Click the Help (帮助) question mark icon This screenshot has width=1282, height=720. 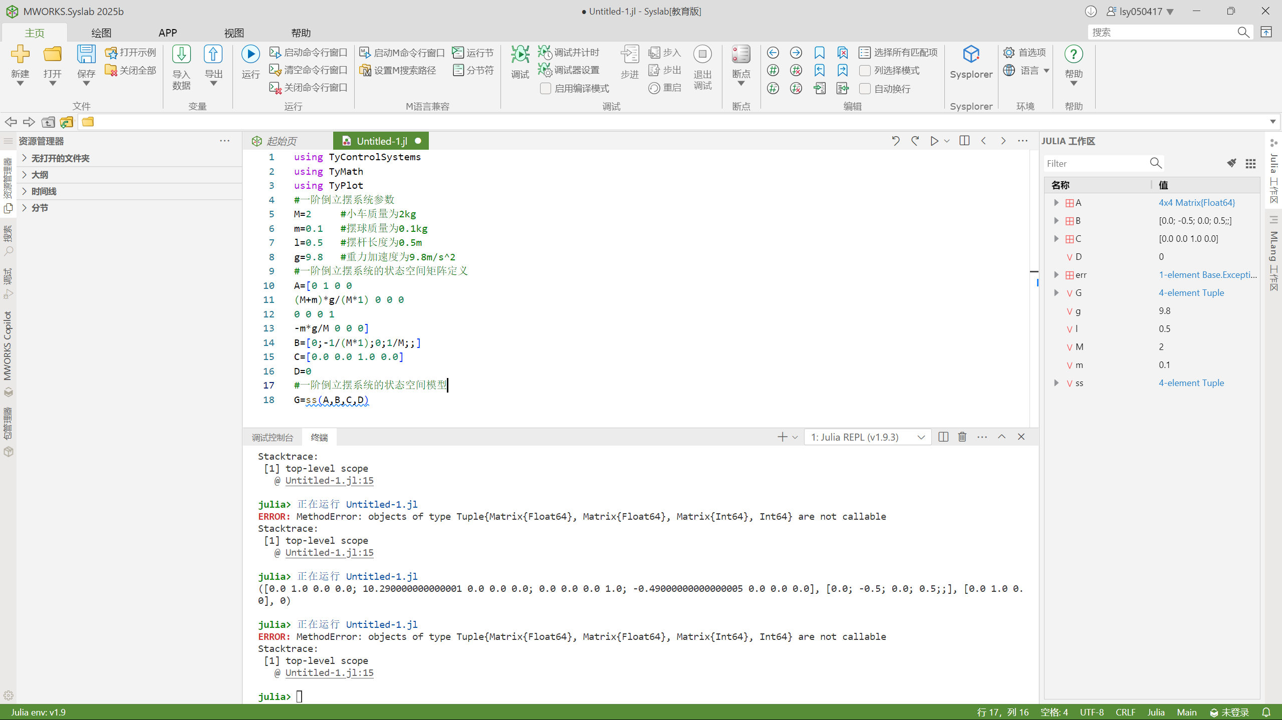1074,54
